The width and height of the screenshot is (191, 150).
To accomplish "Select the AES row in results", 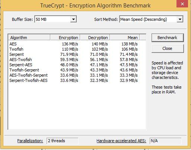I will coord(73,44).
